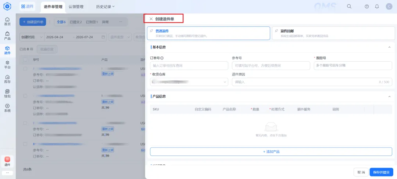The width and height of the screenshot is (397, 179).
Task: Close the 创建退件单 drawer with X
Action: pos(151,19)
